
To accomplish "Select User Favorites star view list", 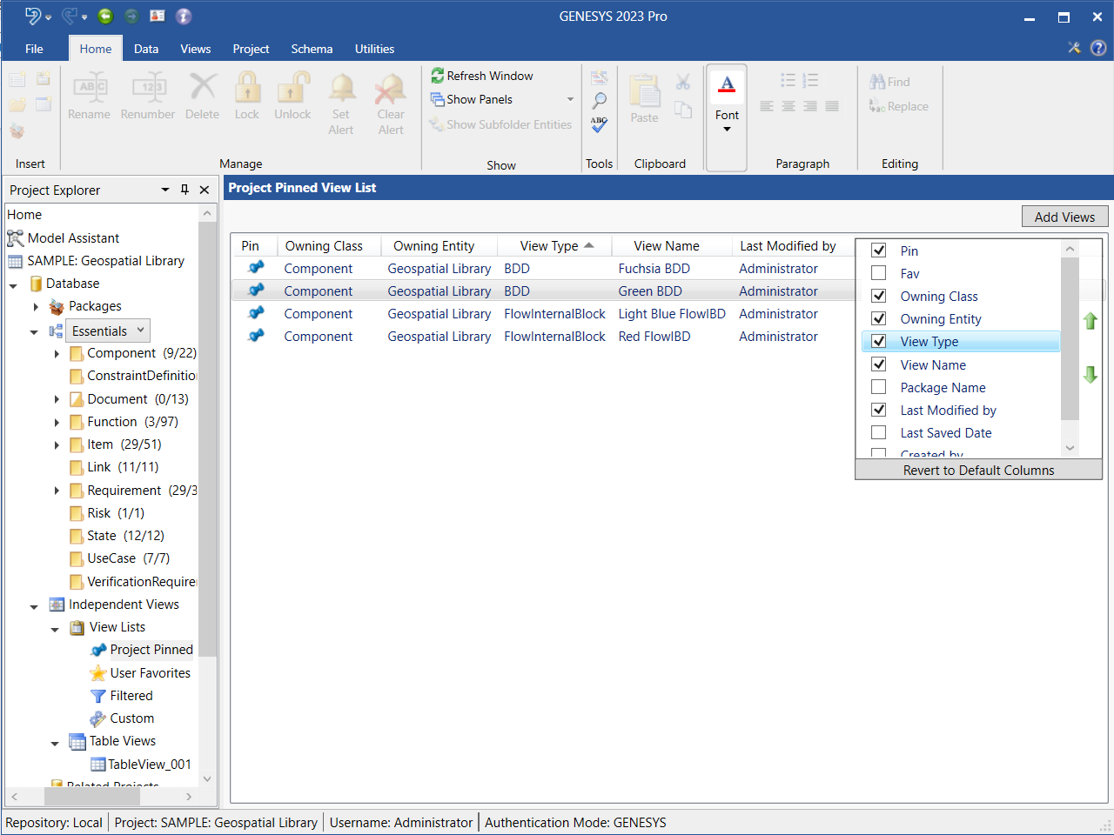I will 150,673.
